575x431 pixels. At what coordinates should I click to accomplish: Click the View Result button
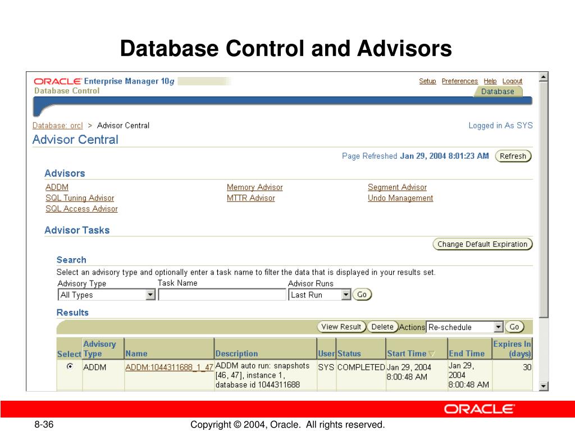click(341, 327)
